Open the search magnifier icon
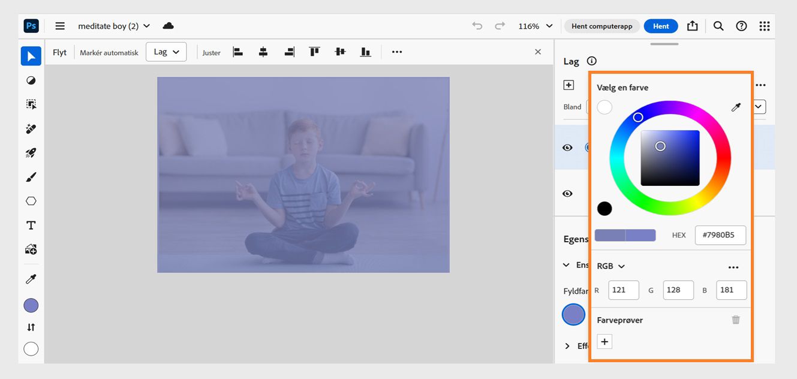The height and width of the screenshot is (379, 797). 718,26
